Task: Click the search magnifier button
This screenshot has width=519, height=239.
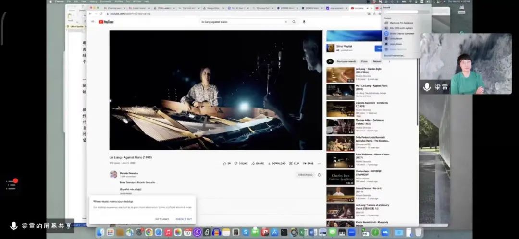Action: pos(294,22)
